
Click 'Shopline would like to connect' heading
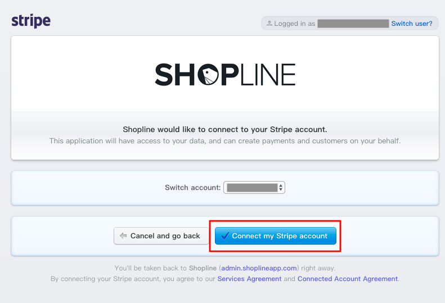(x=225, y=129)
